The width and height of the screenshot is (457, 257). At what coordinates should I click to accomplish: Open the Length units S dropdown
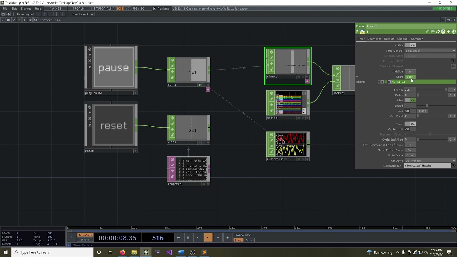[x=452, y=90]
